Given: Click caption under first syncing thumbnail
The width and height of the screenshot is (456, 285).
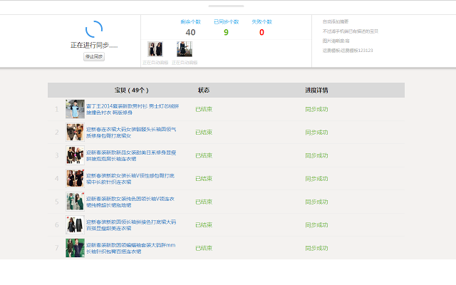Looking at the screenshot, I should 155,63.
